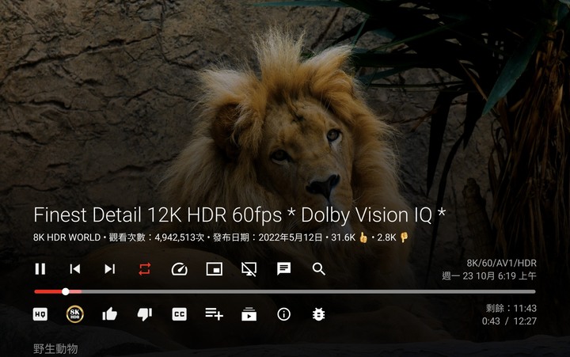Toggle screen off icon
This screenshot has height=357, width=570.
[x=249, y=269]
